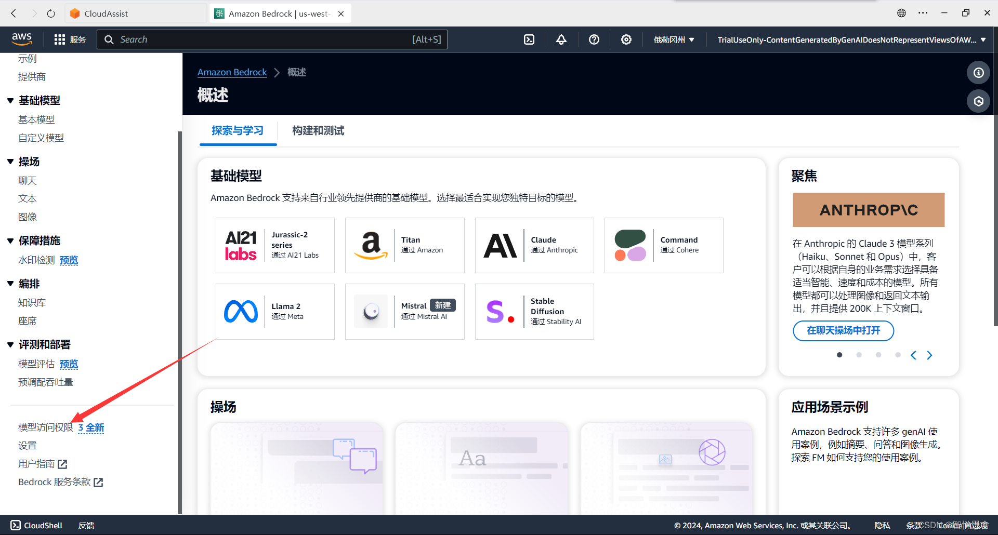998x535 pixels.
Task: Open 模型评估 in the sidebar
Action: (36, 364)
